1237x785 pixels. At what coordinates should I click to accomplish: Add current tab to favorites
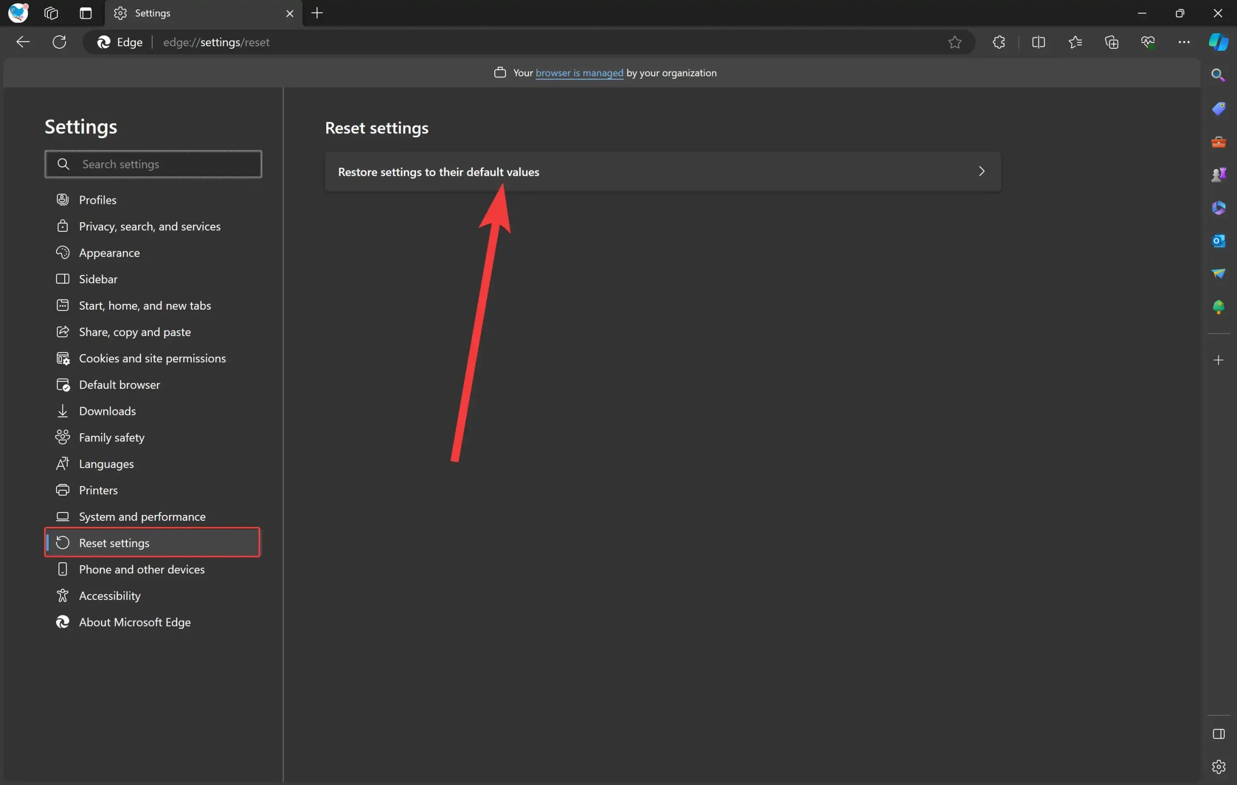954,42
